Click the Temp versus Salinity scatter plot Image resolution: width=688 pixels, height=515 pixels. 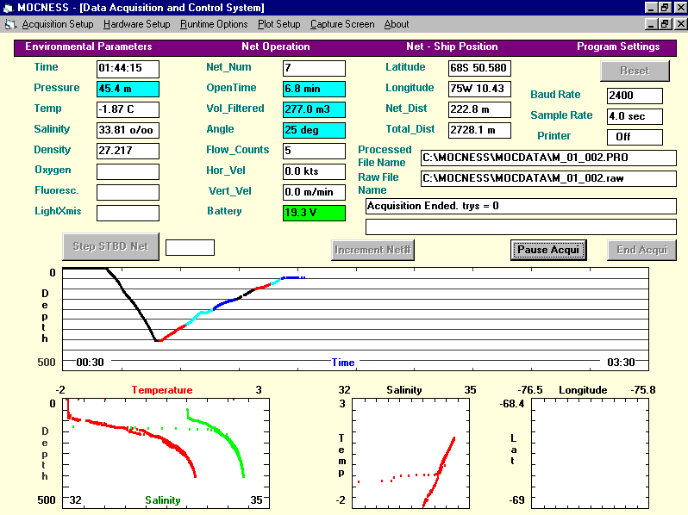point(410,453)
